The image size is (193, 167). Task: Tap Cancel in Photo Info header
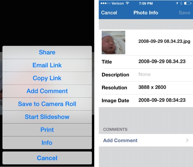(x=109, y=13)
